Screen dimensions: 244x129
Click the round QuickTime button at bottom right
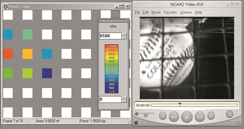coord(229,115)
